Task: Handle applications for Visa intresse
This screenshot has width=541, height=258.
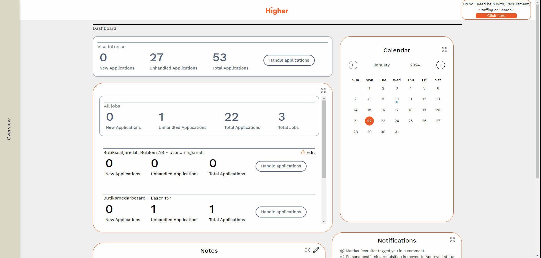Action: [x=289, y=60]
